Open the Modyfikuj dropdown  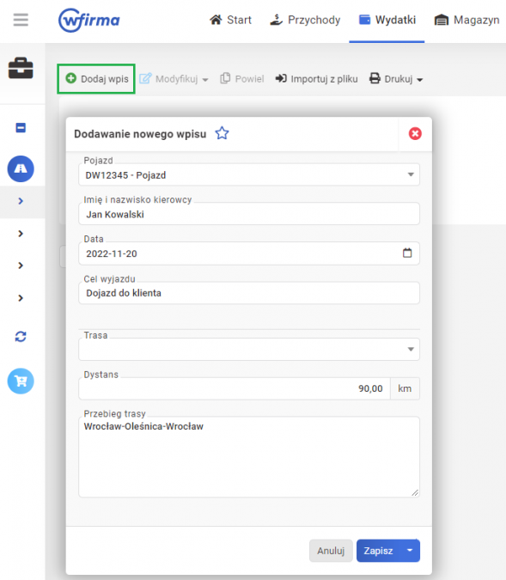tap(174, 79)
